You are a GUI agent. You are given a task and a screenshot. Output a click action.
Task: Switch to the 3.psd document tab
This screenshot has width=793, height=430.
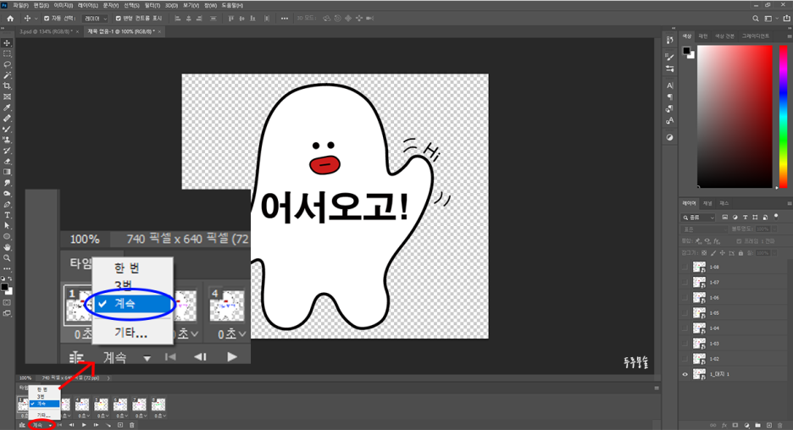tap(46, 31)
